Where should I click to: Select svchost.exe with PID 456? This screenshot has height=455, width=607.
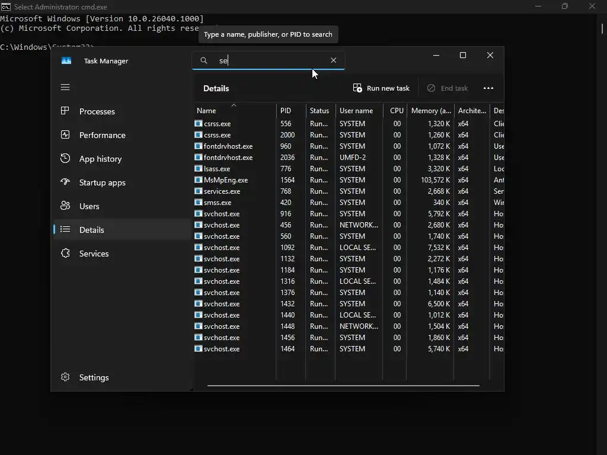coord(349,225)
